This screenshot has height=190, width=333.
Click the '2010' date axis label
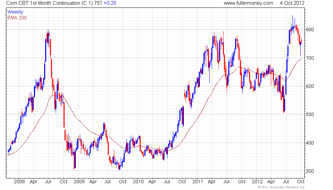(x=138, y=182)
